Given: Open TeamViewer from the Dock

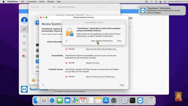Looking at the screenshot, I should (x=140, y=100).
